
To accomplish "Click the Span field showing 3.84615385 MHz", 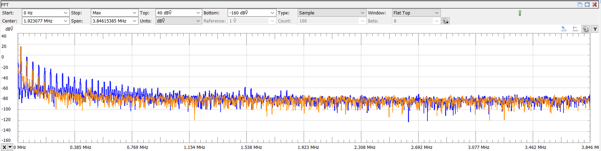I will pos(111,21).
